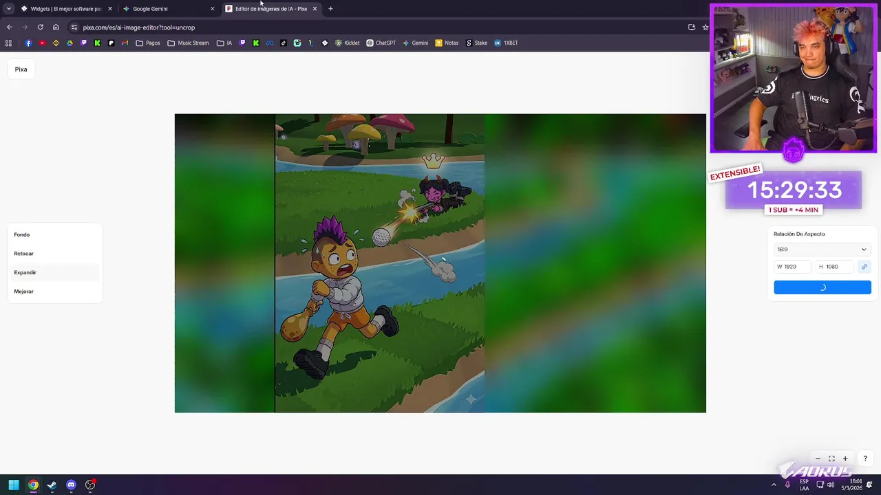This screenshot has height=495, width=881.
Task: Click the Pixa logo button
Action: click(x=21, y=69)
